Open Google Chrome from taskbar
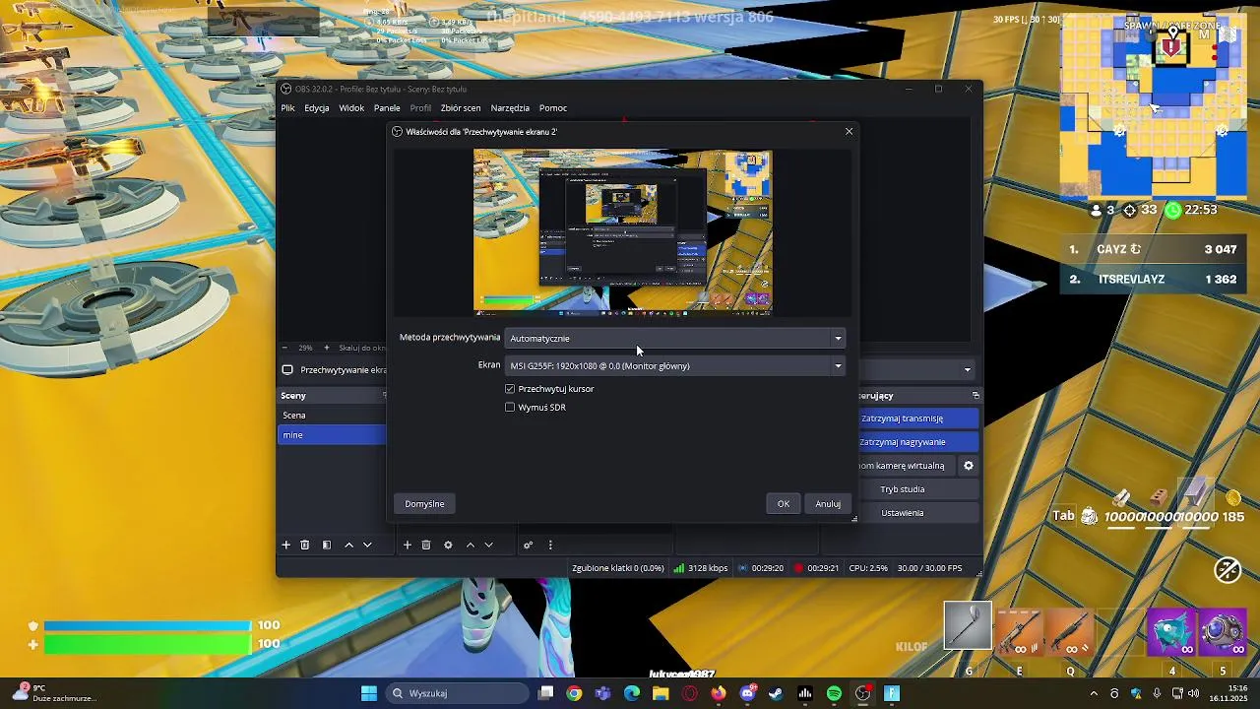The image size is (1260, 709). 574,693
